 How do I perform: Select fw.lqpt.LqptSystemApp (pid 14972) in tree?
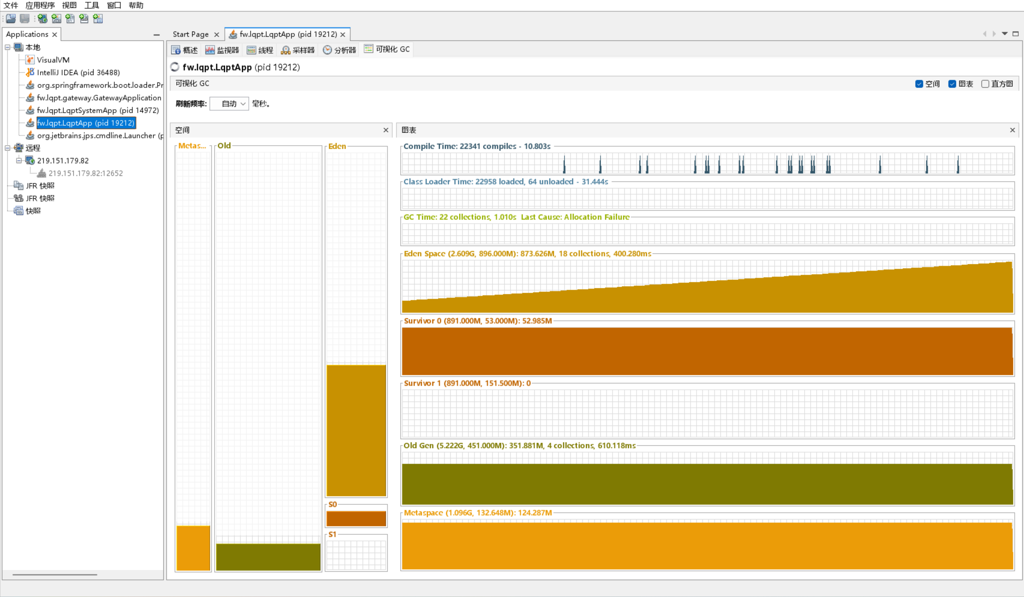tap(98, 110)
